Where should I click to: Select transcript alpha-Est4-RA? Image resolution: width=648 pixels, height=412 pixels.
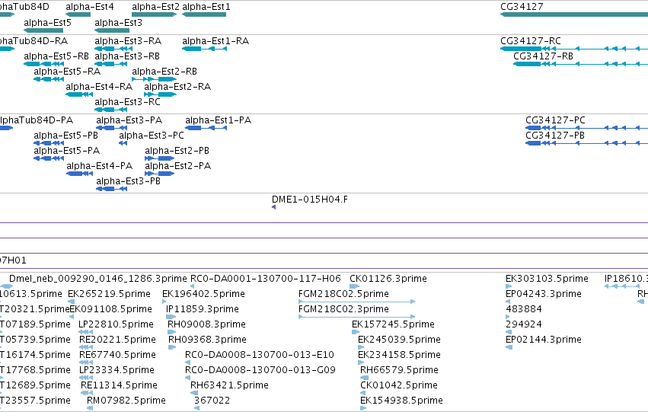79,94
